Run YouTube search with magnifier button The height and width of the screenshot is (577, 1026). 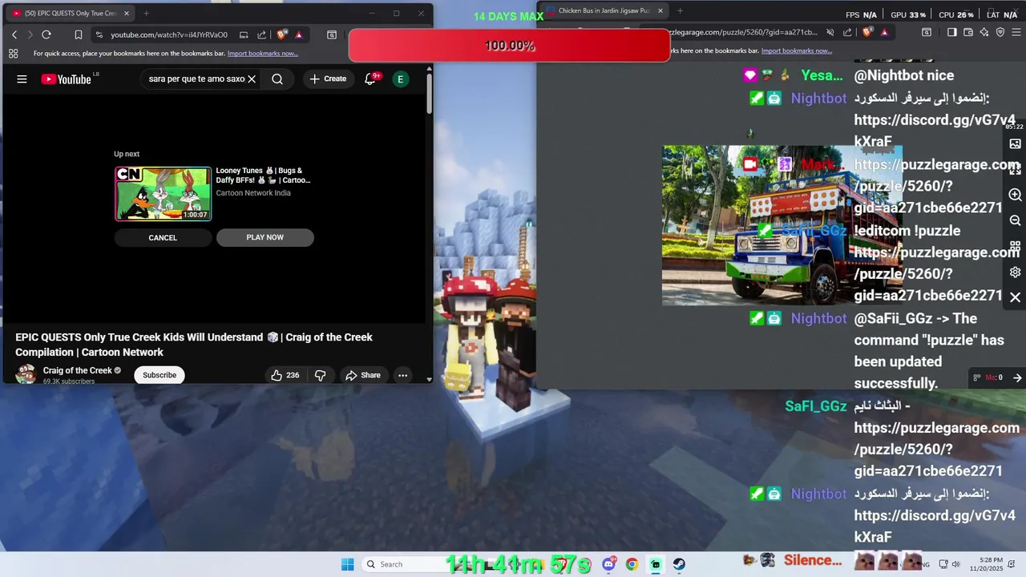277,79
